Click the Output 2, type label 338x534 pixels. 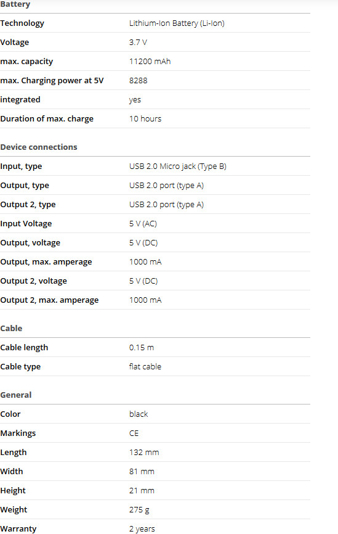click(x=28, y=204)
